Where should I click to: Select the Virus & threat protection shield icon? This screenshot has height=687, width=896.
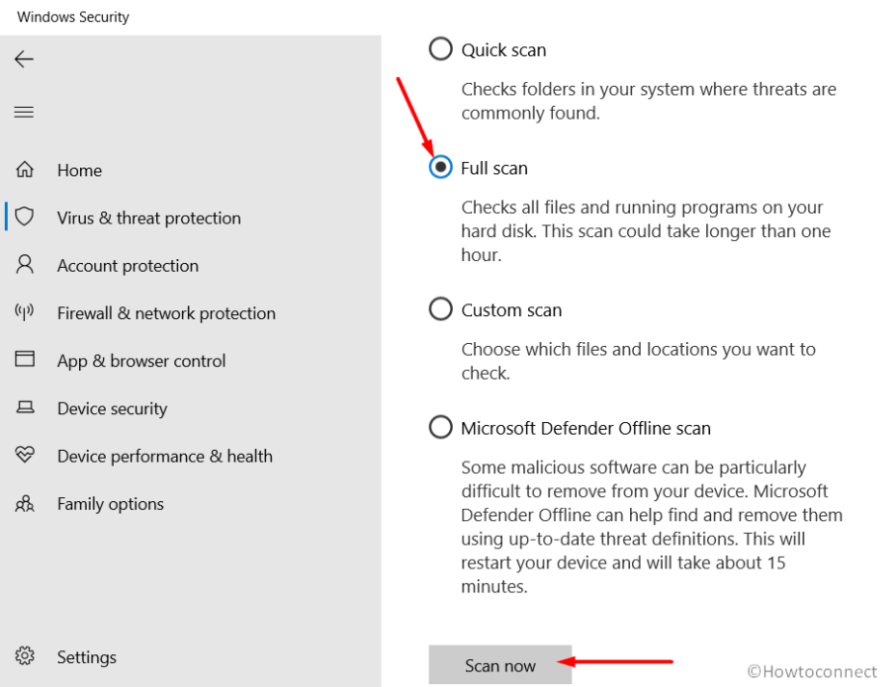pos(24,217)
